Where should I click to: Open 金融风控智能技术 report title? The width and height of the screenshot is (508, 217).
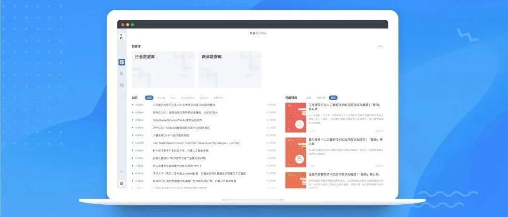point(343,175)
